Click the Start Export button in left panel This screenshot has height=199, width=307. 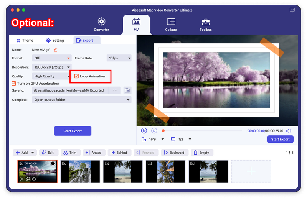click(x=73, y=131)
